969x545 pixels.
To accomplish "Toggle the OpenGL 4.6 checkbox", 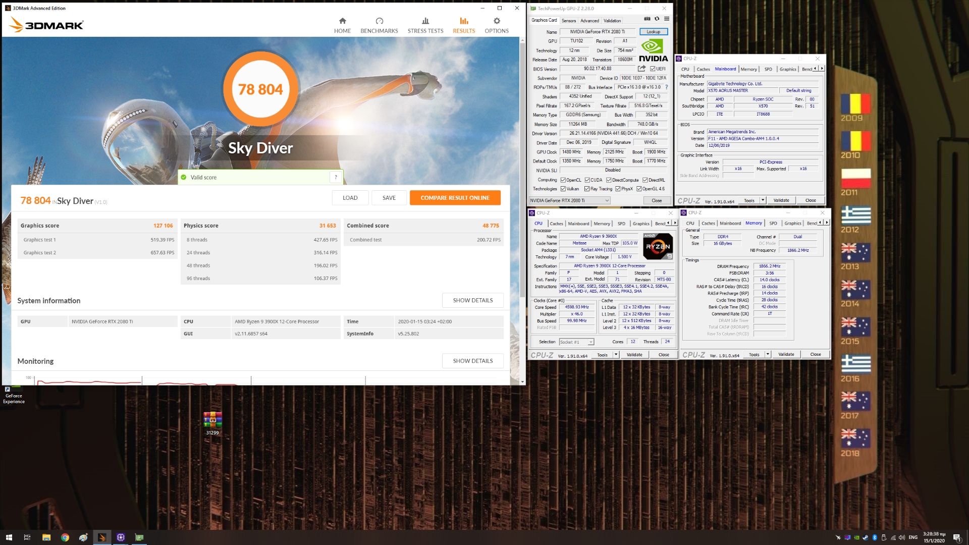I will 639,189.
